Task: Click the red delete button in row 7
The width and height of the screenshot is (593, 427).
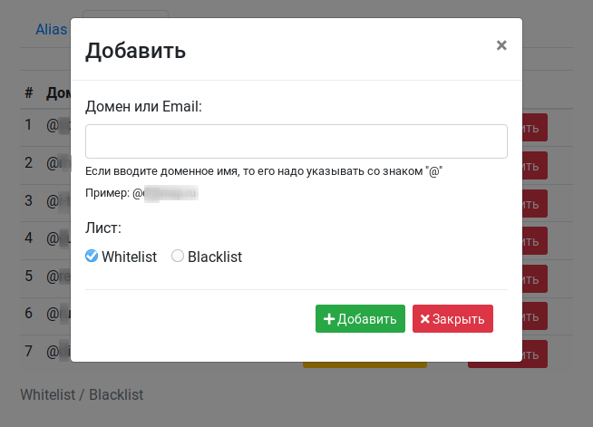Action: coord(535,354)
